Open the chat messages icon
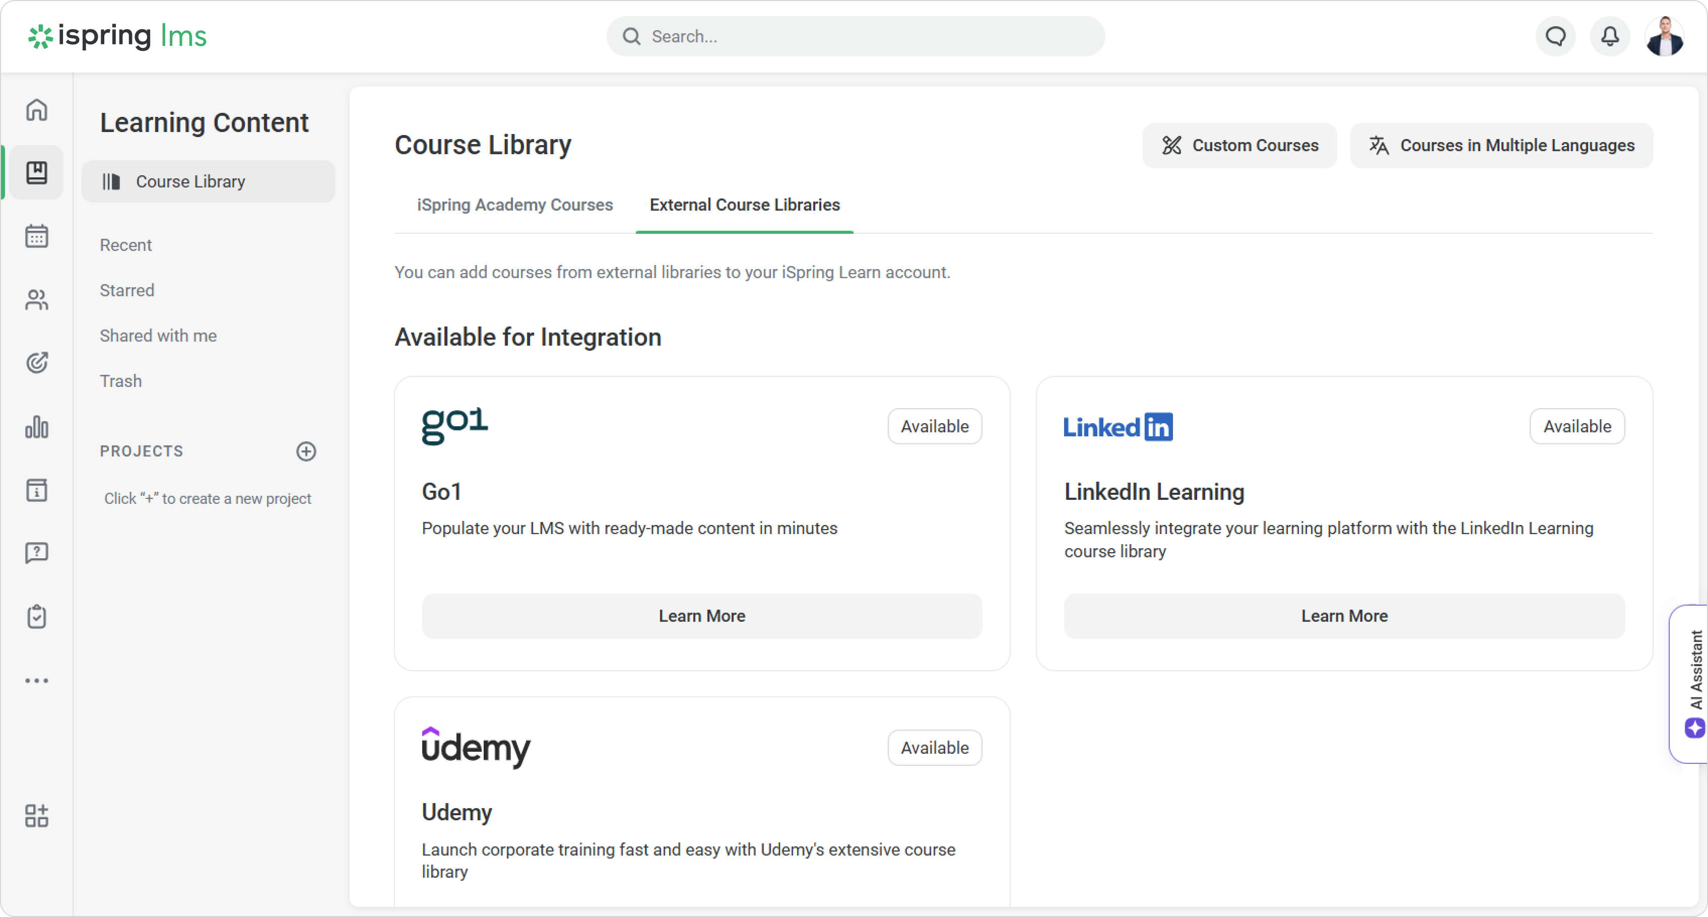The height and width of the screenshot is (917, 1708). tap(1555, 36)
